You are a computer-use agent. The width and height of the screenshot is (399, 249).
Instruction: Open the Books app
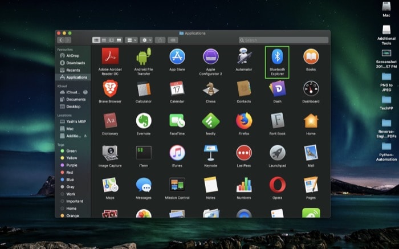point(311,56)
